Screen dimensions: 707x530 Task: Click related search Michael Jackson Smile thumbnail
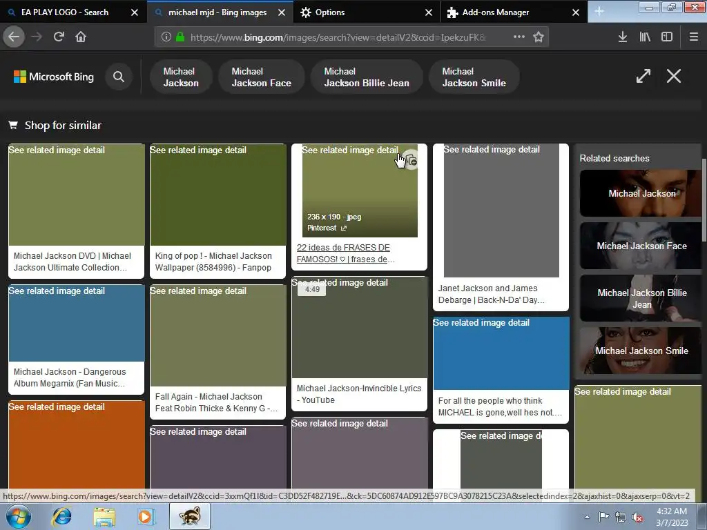click(x=640, y=351)
